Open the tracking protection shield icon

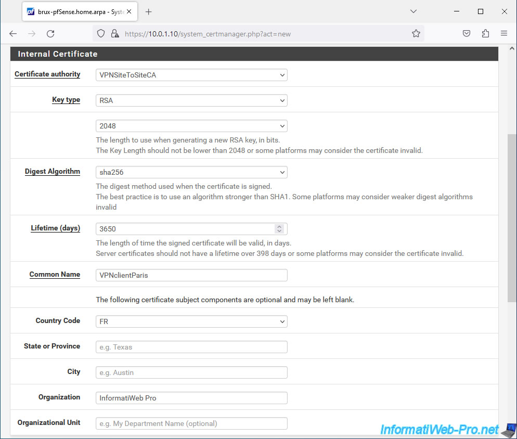101,34
